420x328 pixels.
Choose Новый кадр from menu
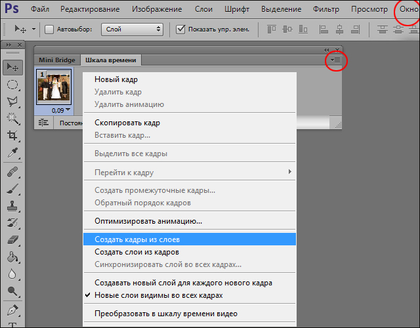click(x=190, y=79)
